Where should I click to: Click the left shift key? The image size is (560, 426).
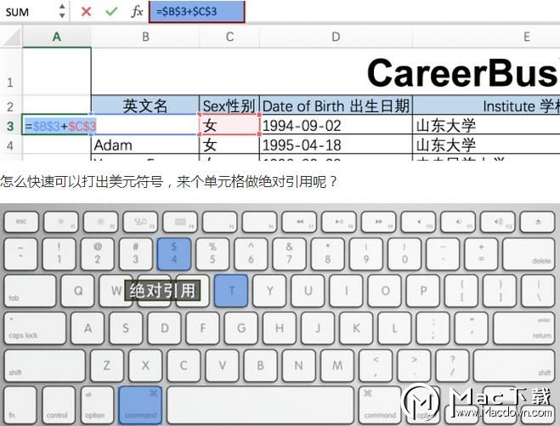coord(45,366)
